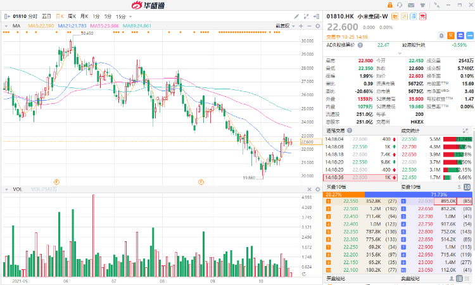
Task: Open the mail messages icon
Action: point(410,4)
